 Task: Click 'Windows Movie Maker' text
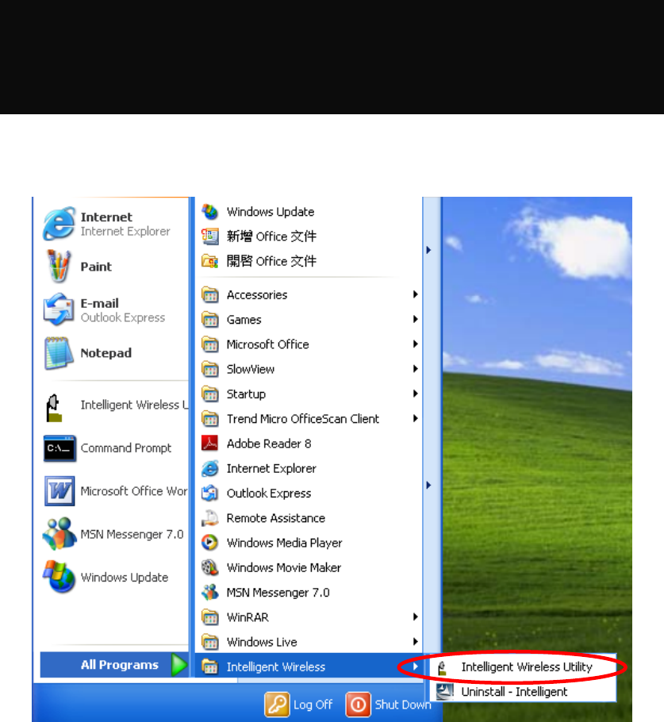(x=284, y=568)
